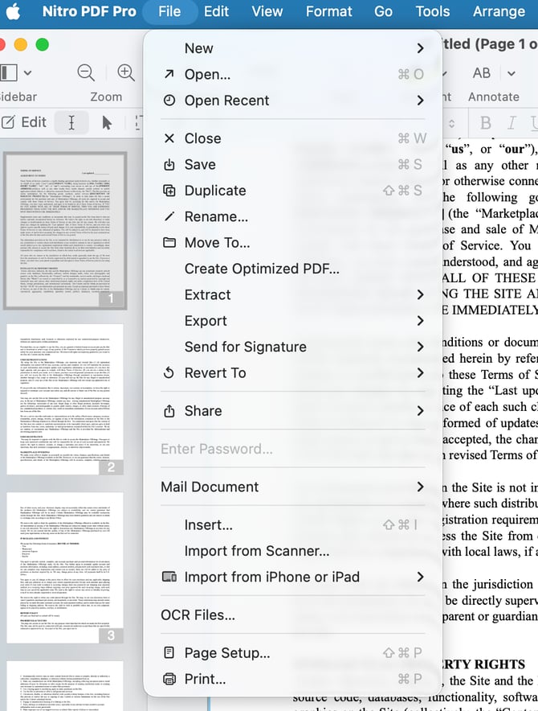This screenshot has width=538, height=711.
Task: Expand the Extract submenu
Action: (x=292, y=294)
